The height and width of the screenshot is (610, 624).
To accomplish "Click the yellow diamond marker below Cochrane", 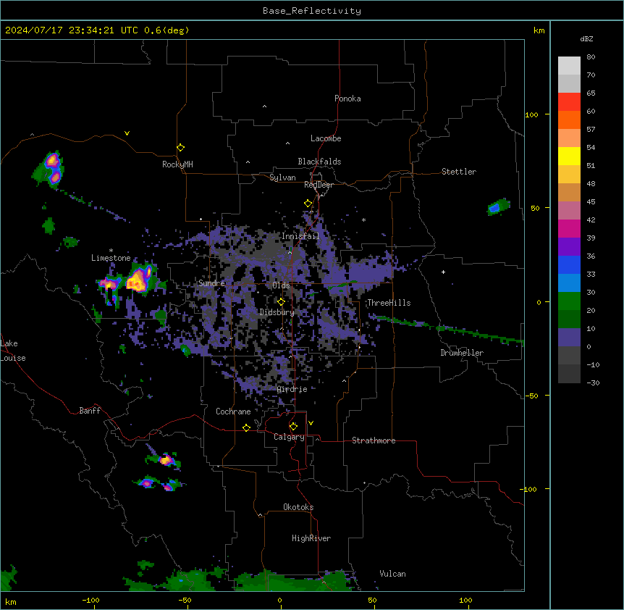I will coord(246,428).
